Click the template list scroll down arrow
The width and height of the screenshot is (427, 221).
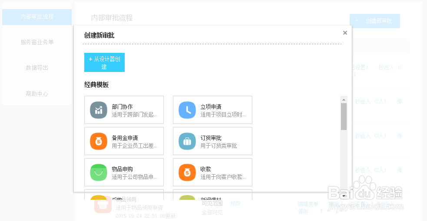coord(344,196)
